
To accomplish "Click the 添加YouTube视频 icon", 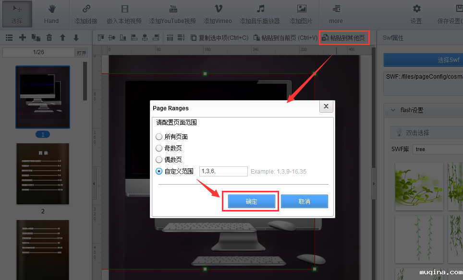I will pos(173,9).
